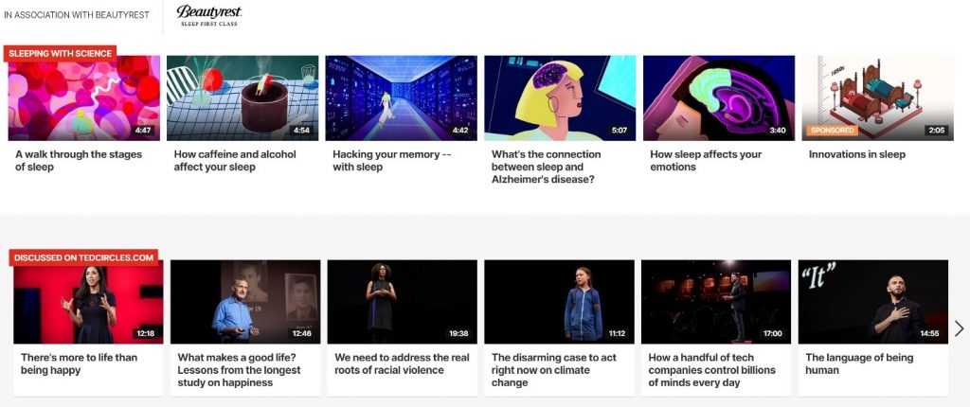Open "The language of being human" thumbnail
The height and width of the screenshot is (407, 970).
pyautogui.click(x=872, y=302)
